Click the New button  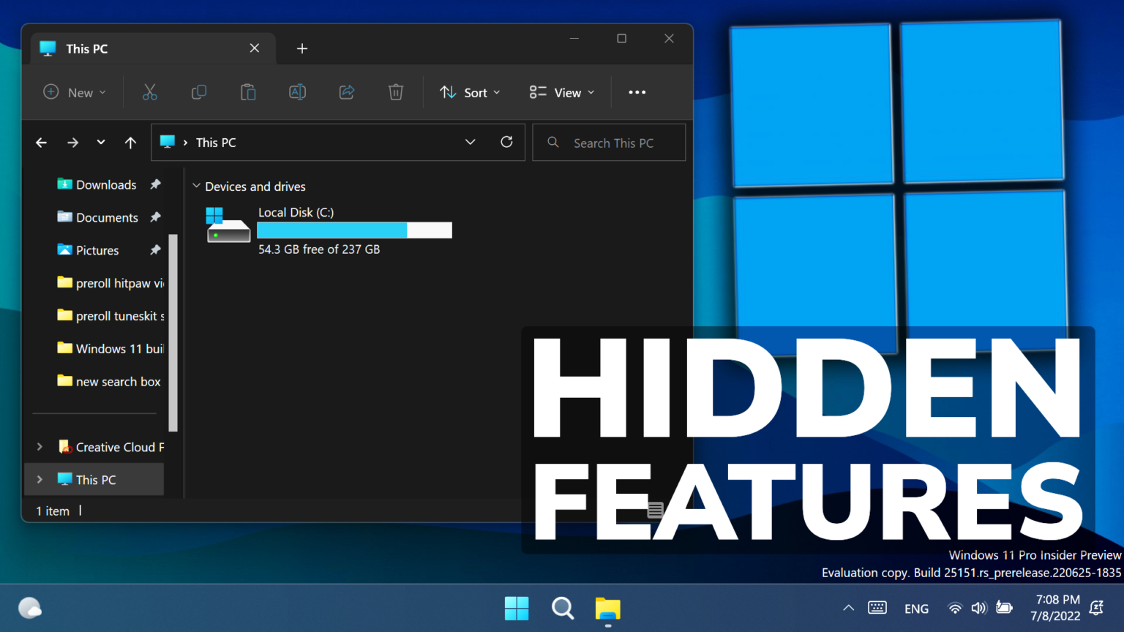point(73,92)
